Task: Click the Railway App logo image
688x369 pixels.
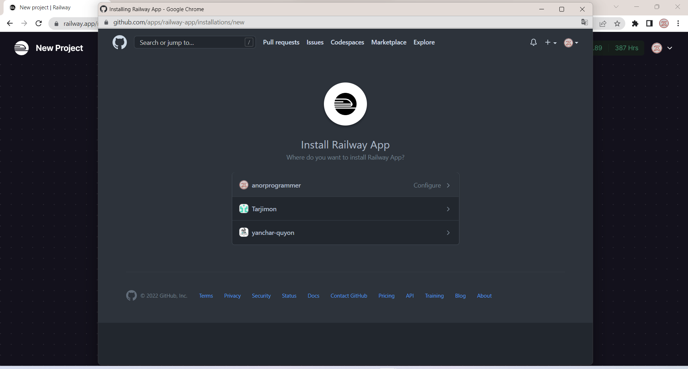Action: [x=345, y=104]
